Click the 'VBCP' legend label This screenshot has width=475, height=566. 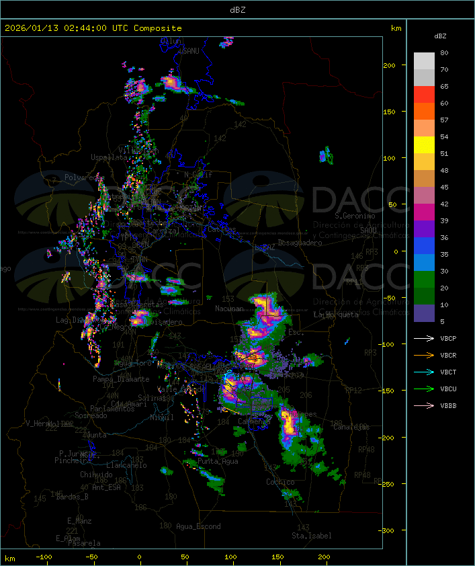448,339
